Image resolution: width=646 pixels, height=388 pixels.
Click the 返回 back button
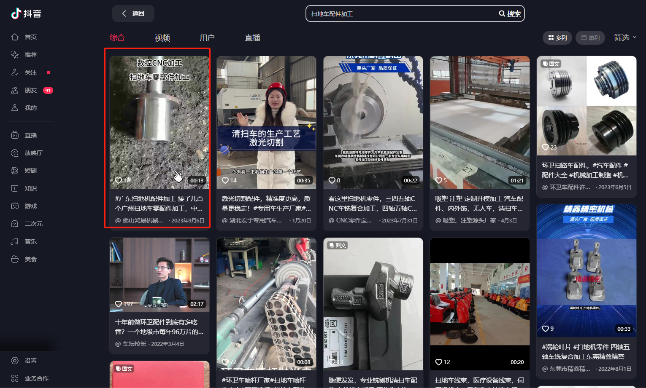pyautogui.click(x=133, y=13)
